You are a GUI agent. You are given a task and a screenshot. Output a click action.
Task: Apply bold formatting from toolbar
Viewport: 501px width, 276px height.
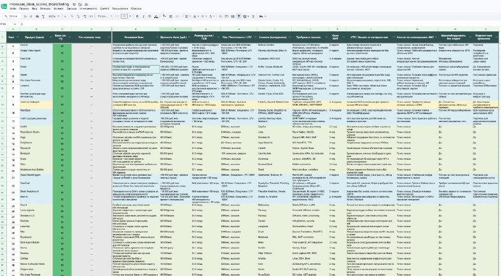(x=137, y=16)
